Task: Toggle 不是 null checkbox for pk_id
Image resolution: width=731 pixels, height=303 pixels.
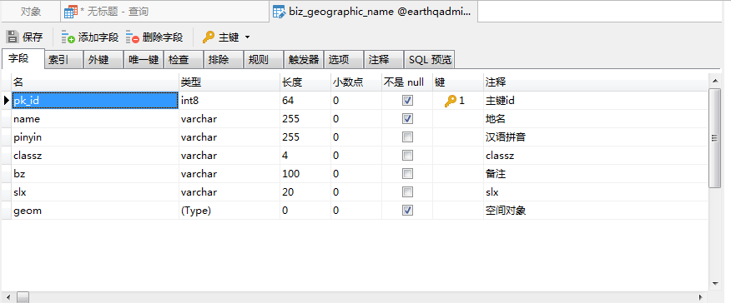Action: (407, 101)
